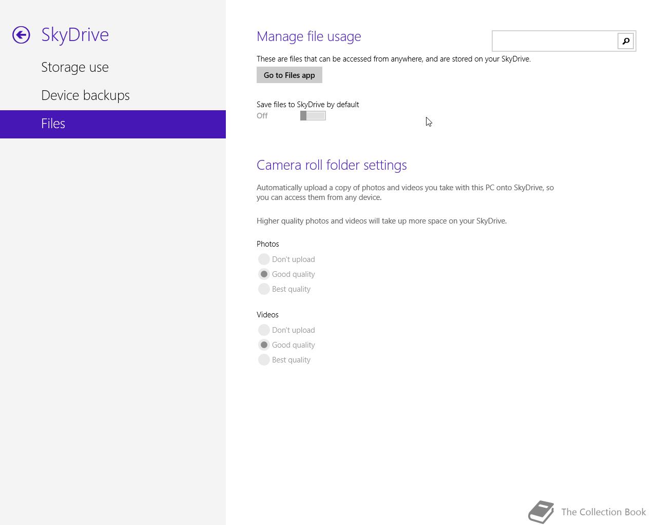Select Photos Don't upload radio button
This screenshot has width=657, height=525.
click(x=264, y=259)
